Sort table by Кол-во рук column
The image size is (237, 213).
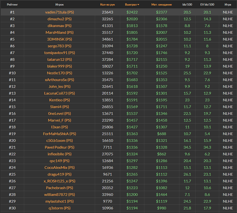pos(107,5)
